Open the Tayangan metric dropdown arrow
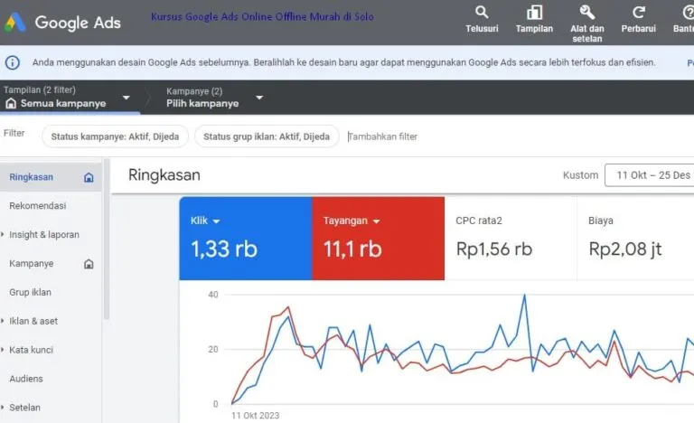This screenshot has height=423, width=694. [x=376, y=221]
